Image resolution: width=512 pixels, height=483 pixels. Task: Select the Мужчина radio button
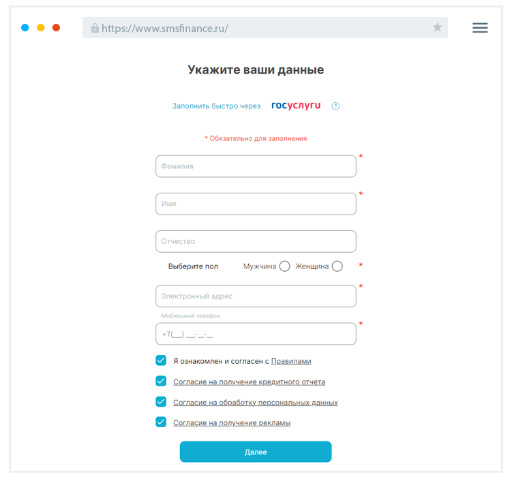(285, 266)
